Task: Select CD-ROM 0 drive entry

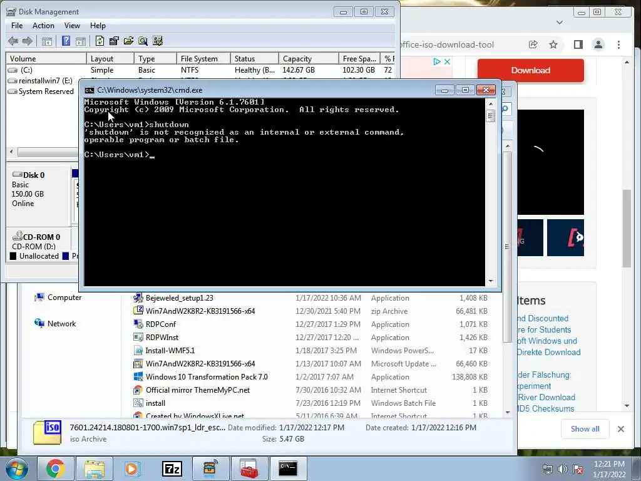Action: 38,240
